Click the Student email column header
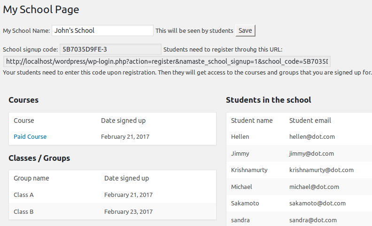372x226 pixels. (x=310, y=121)
